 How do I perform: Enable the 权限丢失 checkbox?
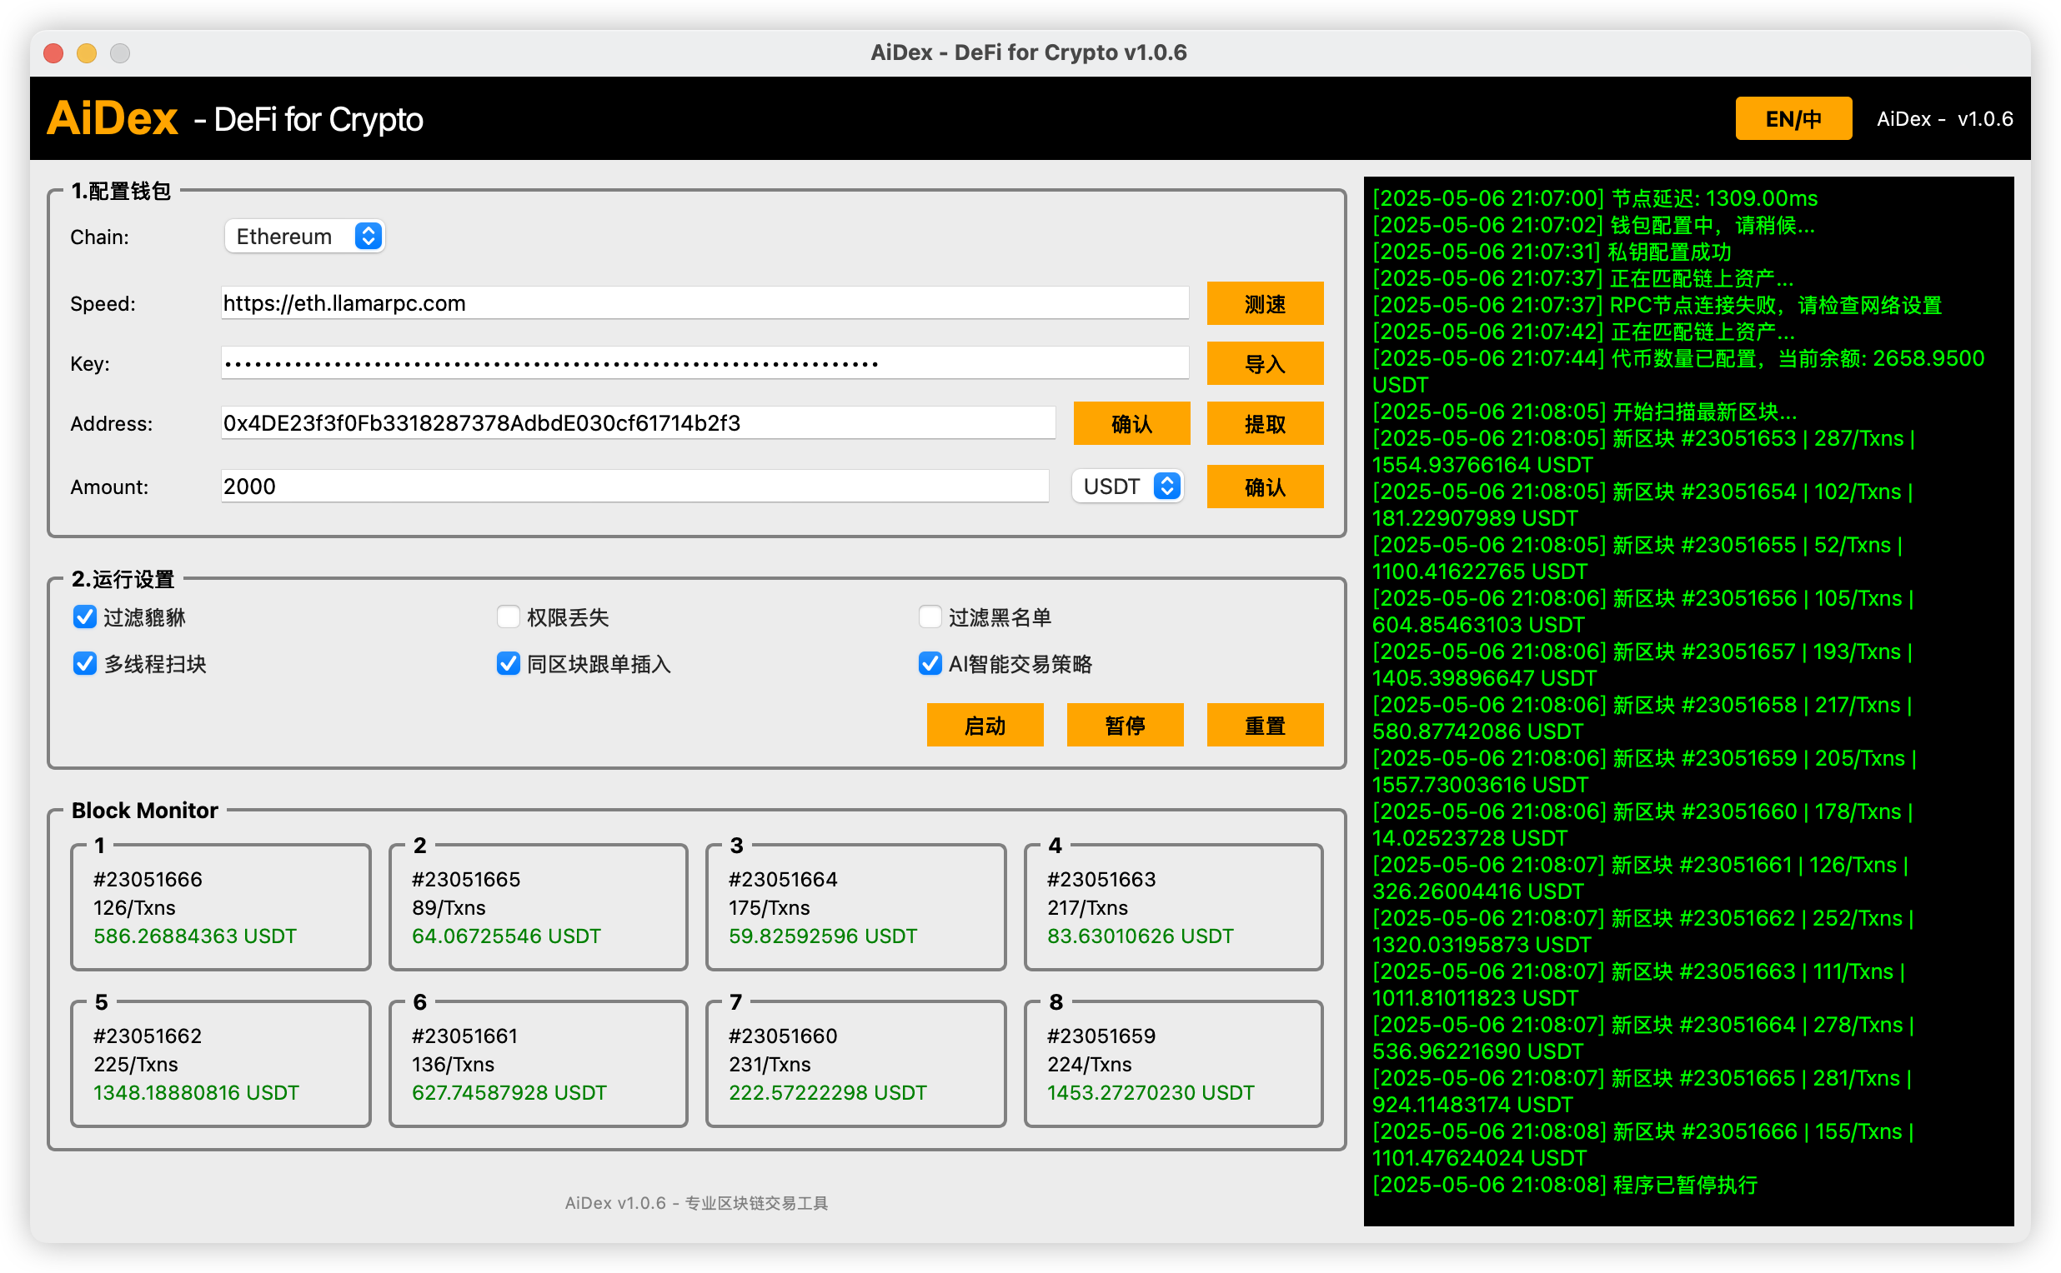click(x=507, y=617)
